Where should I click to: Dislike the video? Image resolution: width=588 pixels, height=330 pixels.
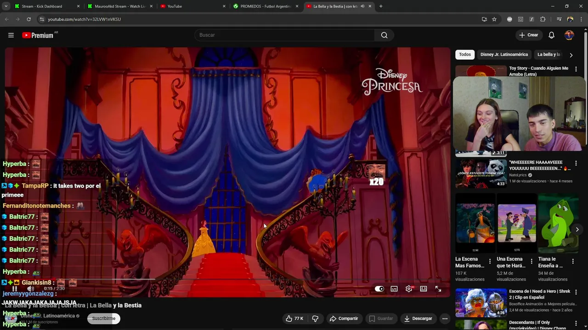point(315,319)
